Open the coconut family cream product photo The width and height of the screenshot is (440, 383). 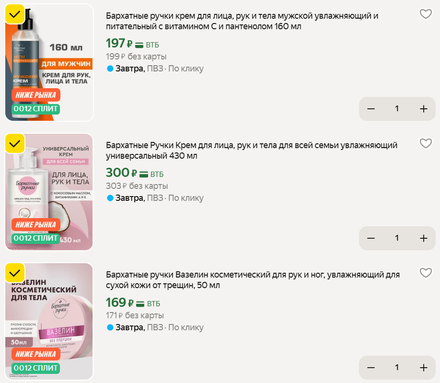pos(49,192)
